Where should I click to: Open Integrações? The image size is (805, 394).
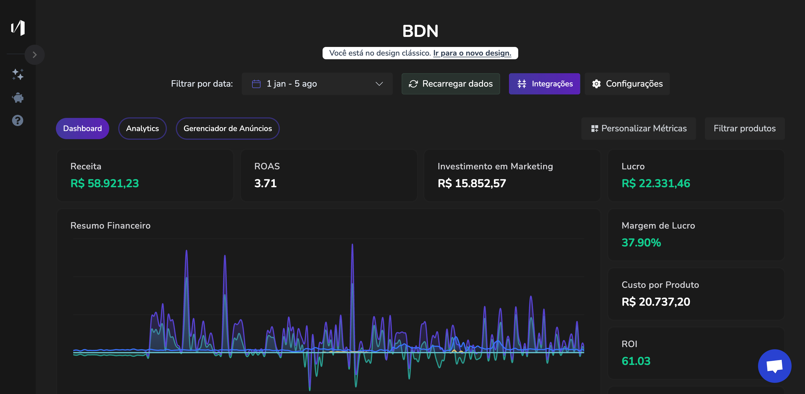tap(544, 84)
